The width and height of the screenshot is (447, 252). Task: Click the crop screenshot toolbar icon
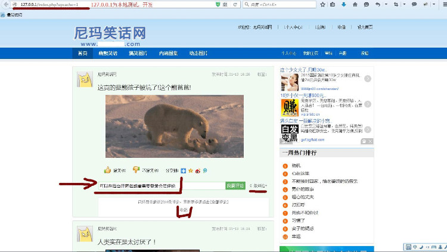(x=396, y=4)
